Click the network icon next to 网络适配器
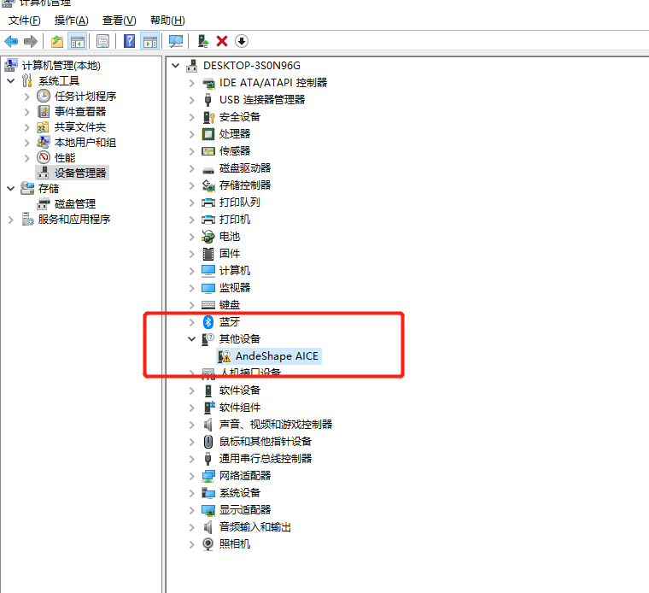Image resolution: width=649 pixels, height=593 pixels. point(208,475)
